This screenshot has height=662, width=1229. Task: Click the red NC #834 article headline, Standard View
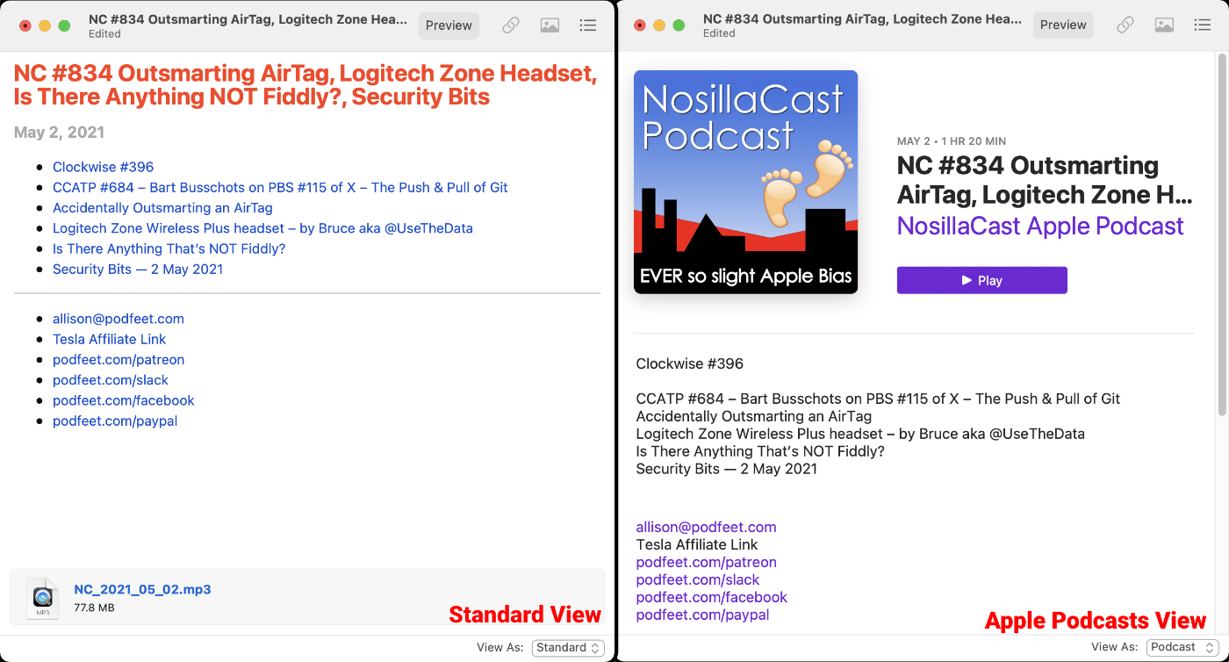coord(305,85)
